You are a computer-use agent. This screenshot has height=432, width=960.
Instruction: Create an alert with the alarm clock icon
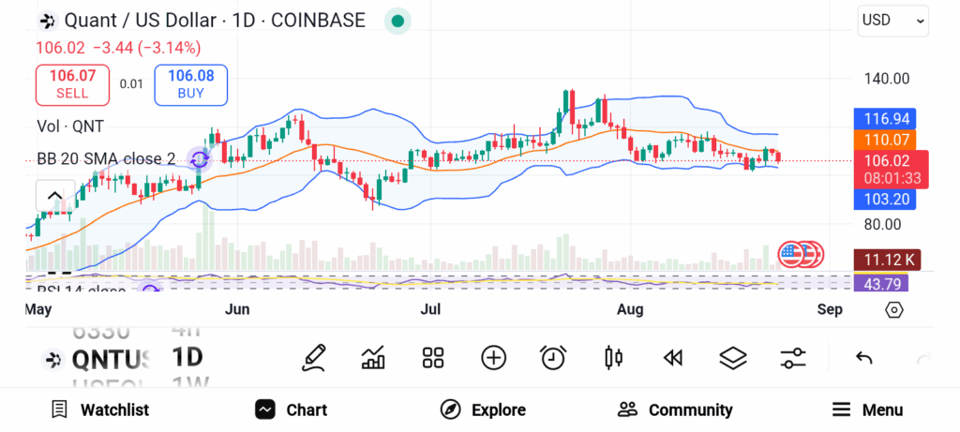pos(553,357)
